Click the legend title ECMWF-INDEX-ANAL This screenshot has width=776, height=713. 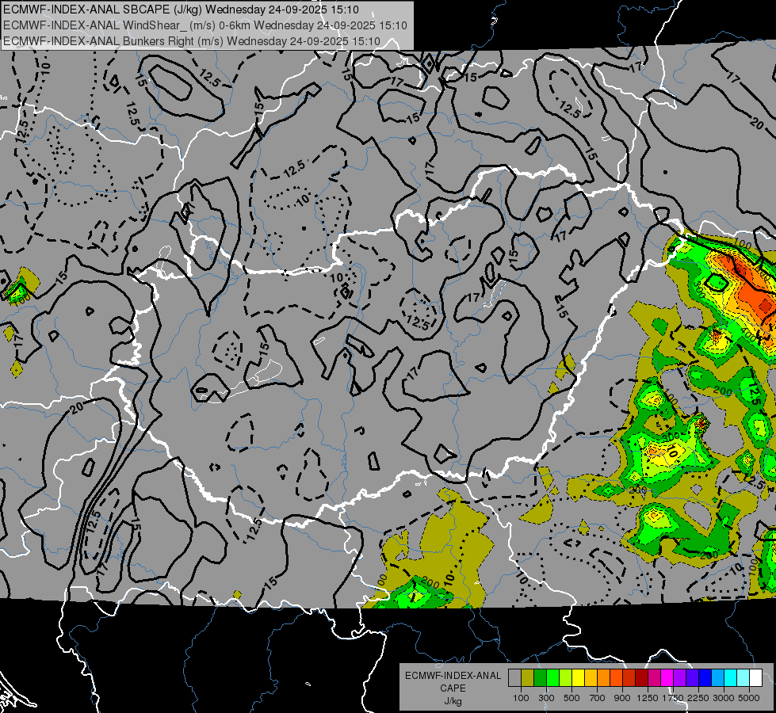453,676
